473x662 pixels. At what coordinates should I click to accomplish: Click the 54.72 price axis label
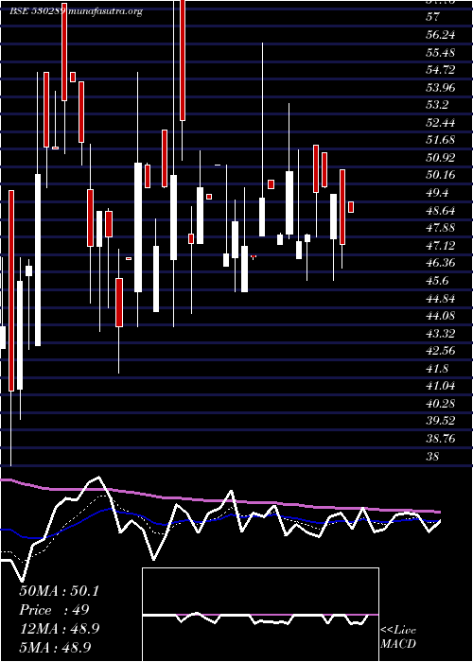pyautogui.click(x=440, y=70)
